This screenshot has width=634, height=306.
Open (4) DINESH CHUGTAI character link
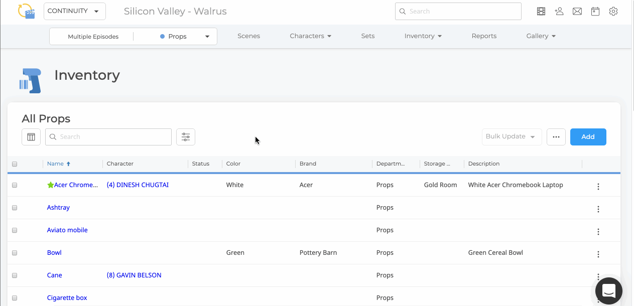tap(138, 185)
